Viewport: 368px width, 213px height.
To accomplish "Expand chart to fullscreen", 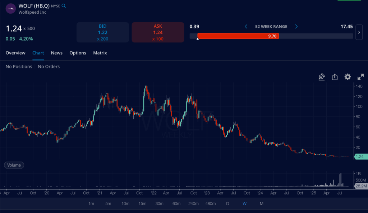I will 360,77.
